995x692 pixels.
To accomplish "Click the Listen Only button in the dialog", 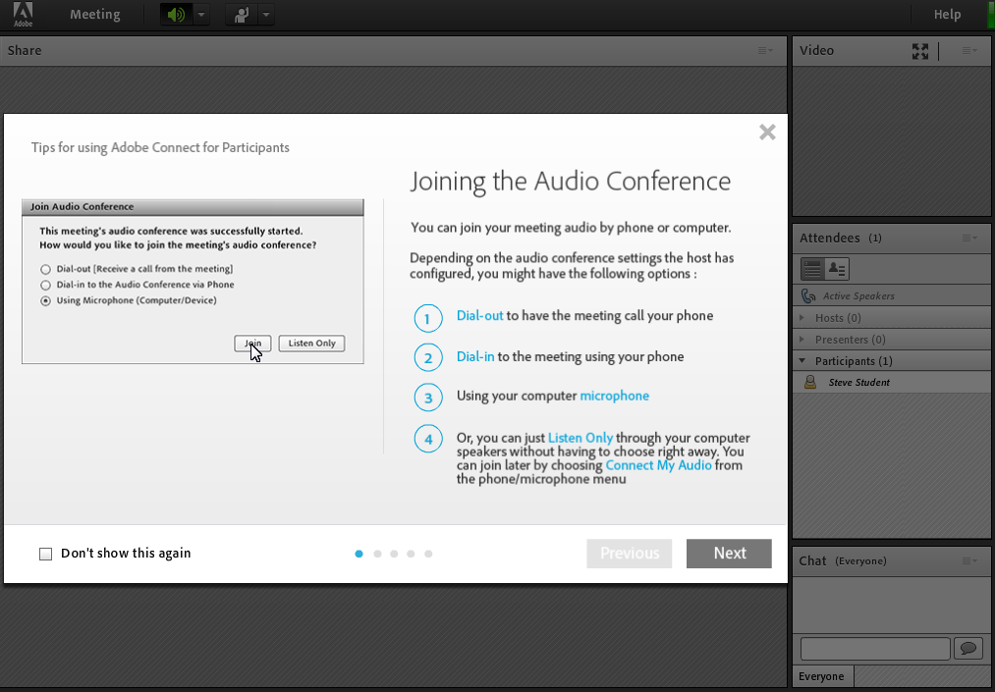I will tap(311, 344).
